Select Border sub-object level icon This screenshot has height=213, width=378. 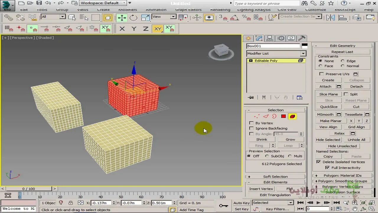point(274,117)
